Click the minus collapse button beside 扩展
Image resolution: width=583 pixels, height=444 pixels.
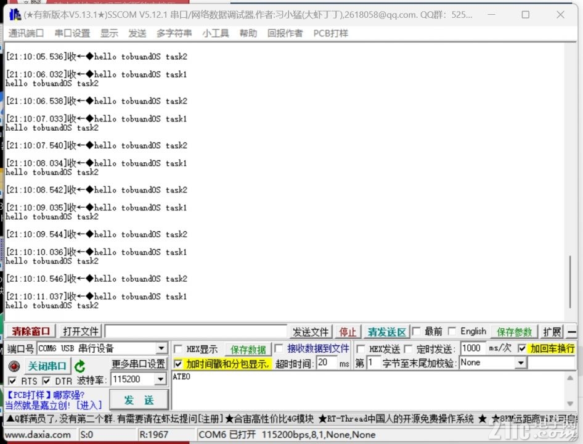pos(572,331)
